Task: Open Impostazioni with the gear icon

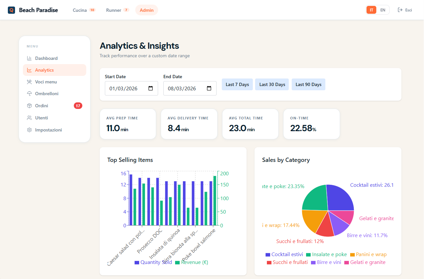Action: [29, 130]
